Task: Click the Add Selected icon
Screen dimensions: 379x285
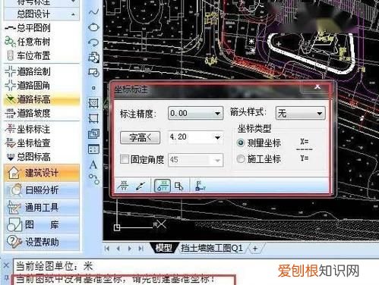Action: click(93, 179)
